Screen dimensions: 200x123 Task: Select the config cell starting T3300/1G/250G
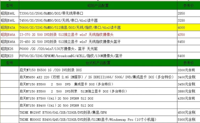point(98,13)
